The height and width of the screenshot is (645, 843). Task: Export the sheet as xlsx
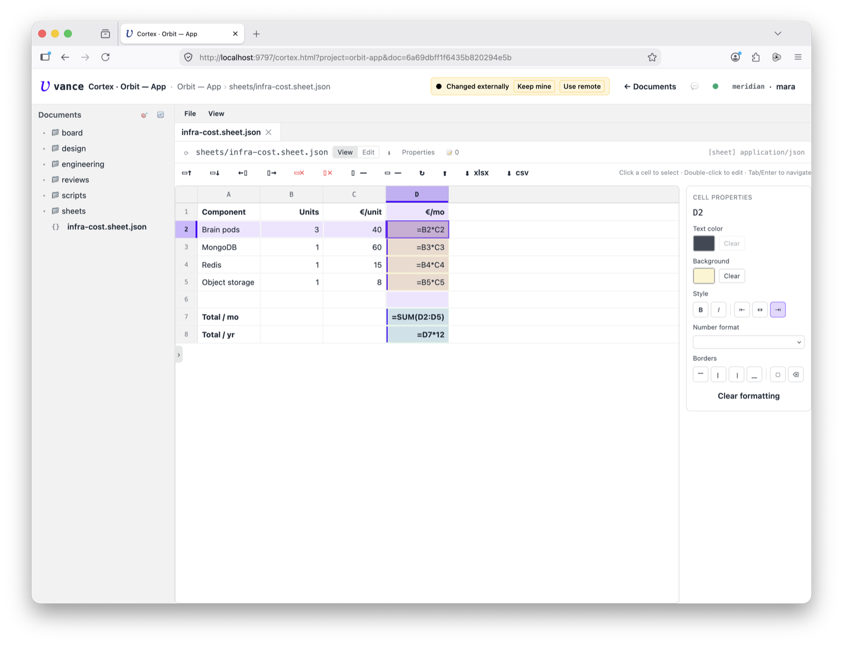[477, 173]
